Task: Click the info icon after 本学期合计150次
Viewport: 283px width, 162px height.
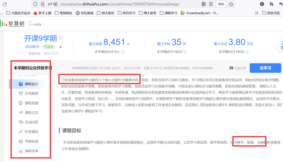Action: (x=247, y=52)
